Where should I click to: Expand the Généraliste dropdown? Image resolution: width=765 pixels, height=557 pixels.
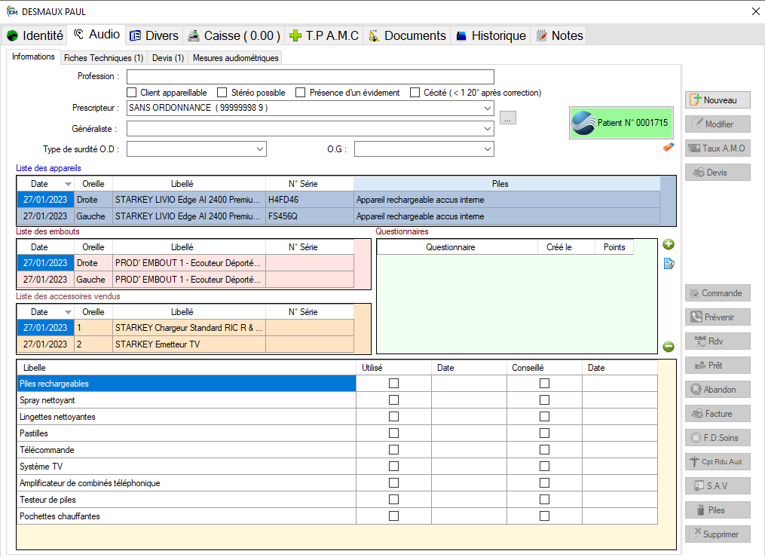[488, 129]
